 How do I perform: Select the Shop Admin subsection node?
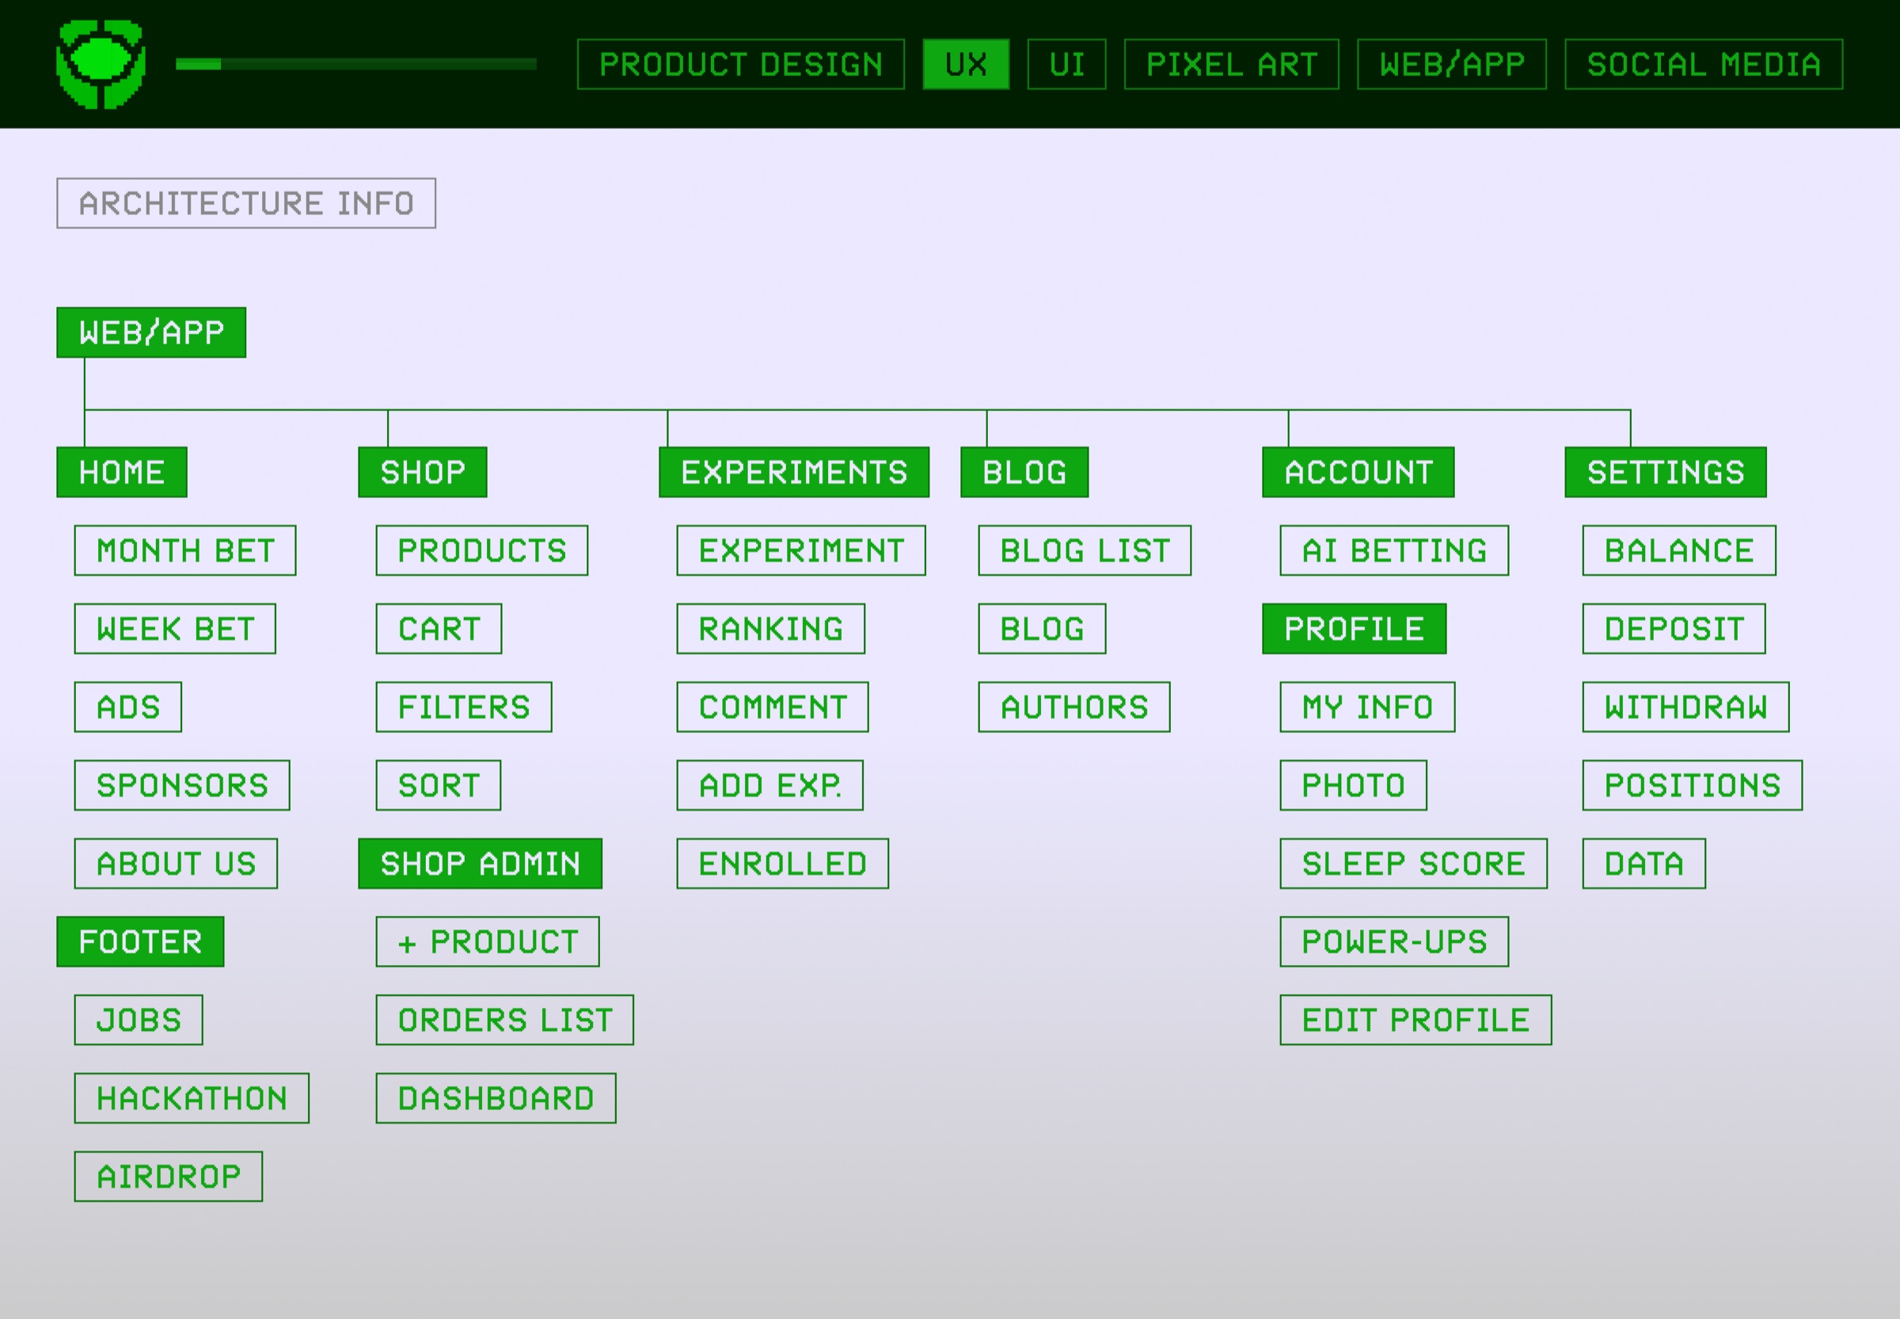[x=481, y=864]
